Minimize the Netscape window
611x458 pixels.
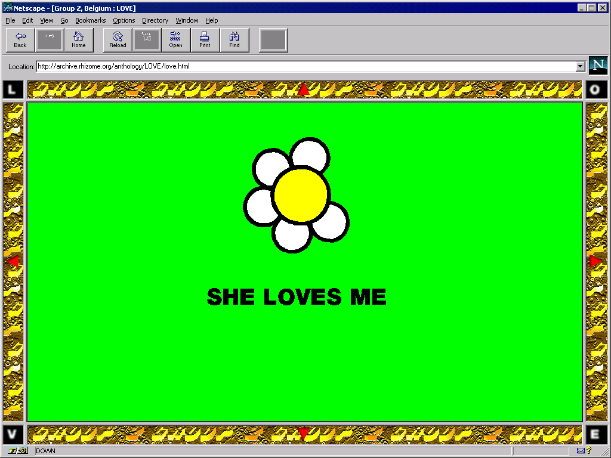tap(582, 8)
